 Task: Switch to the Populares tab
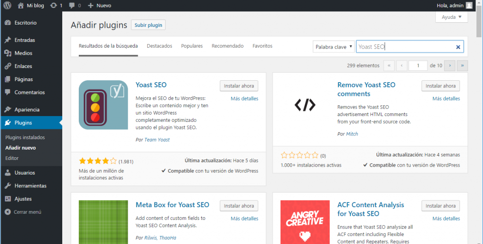tap(192, 46)
